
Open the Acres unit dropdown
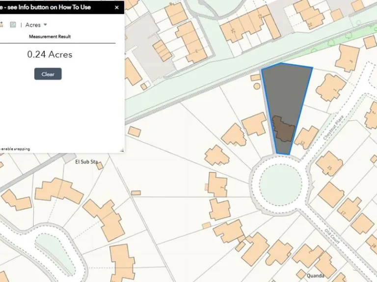[36, 24]
